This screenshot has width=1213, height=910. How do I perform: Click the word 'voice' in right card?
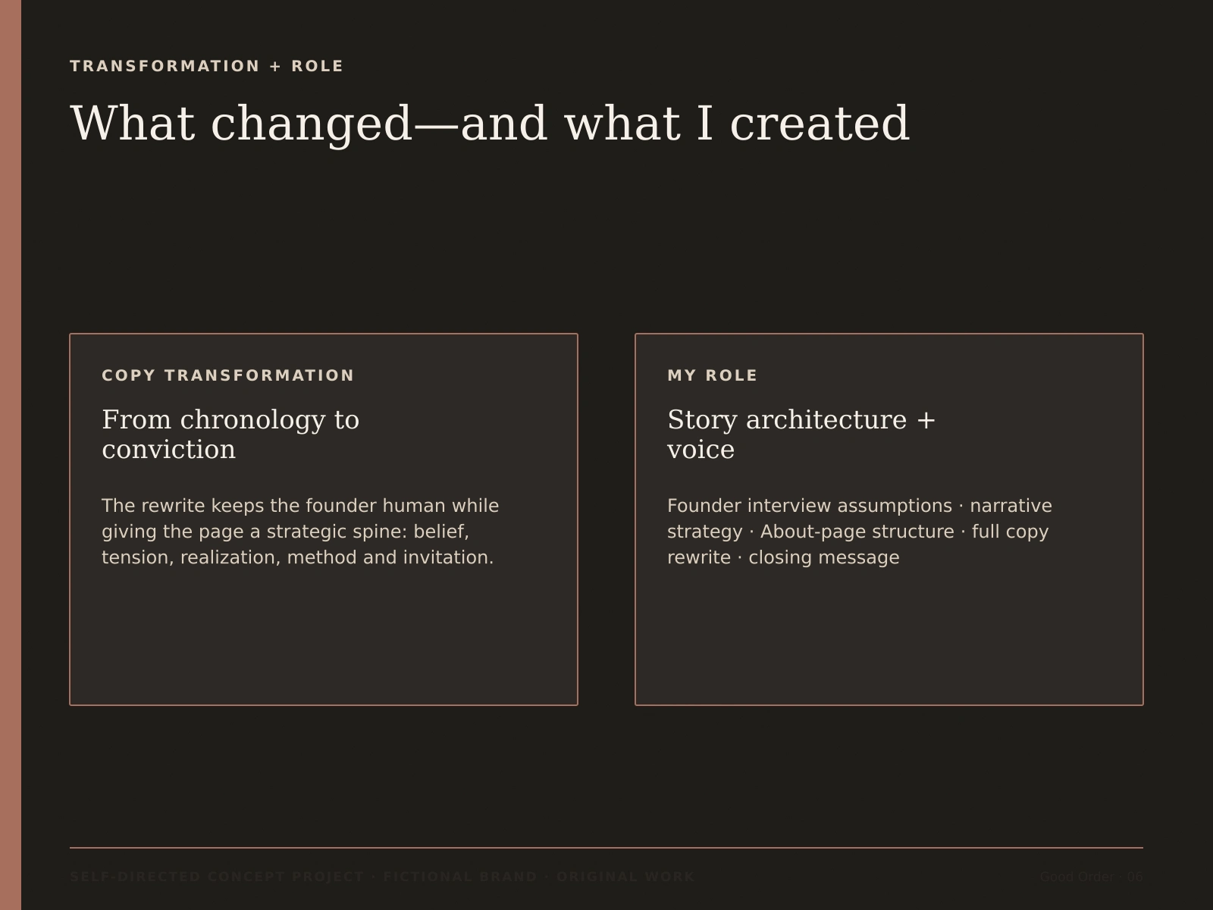coord(701,450)
